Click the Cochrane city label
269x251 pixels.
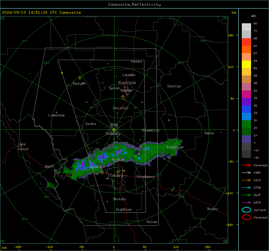[x=98, y=167]
